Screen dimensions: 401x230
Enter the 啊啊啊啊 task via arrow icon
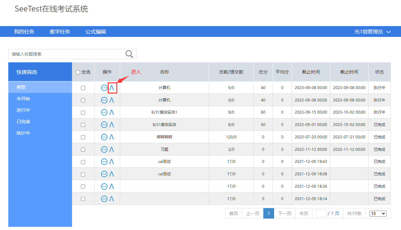[112, 137]
